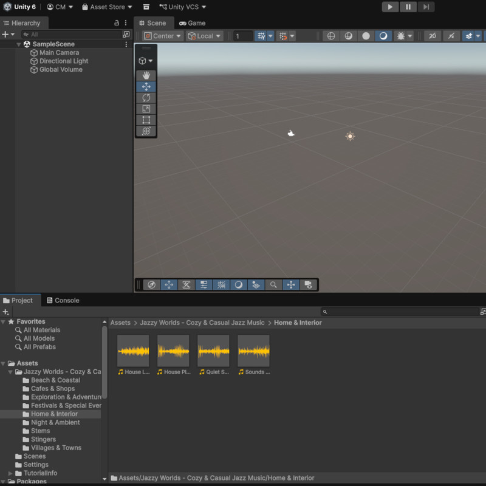Image resolution: width=486 pixels, height=486 pixels.
Task: Click the snap increment magnet-grid icon
Action: click(283, 36)
